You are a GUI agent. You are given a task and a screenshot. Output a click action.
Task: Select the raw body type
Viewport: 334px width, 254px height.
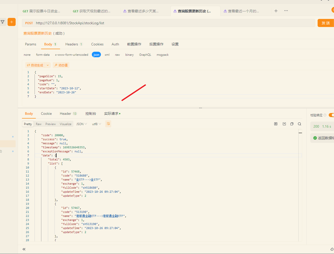point(118,55)
